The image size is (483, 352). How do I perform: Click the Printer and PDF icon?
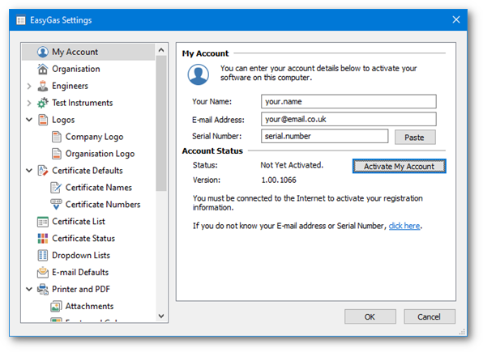[43, 289]
